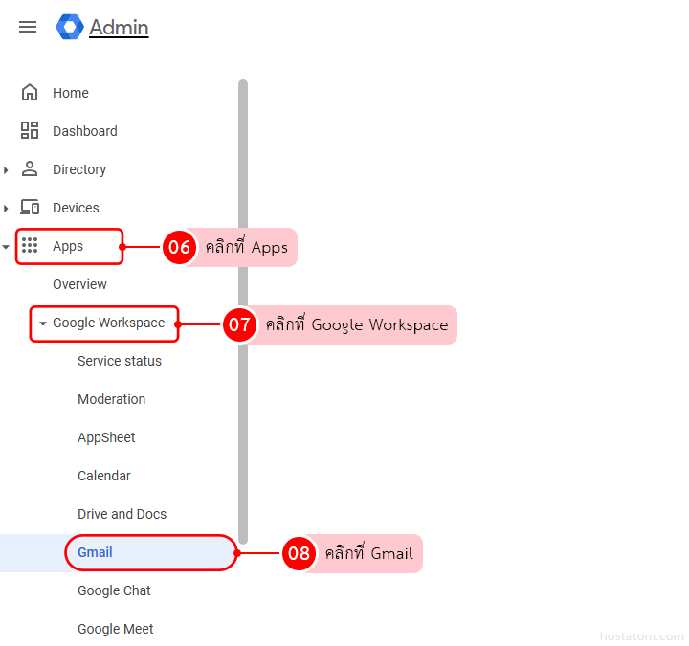This screenshot has width=689, height=646.
Task: Open the Apps Overview page
Action: click(x=79, y=284)
